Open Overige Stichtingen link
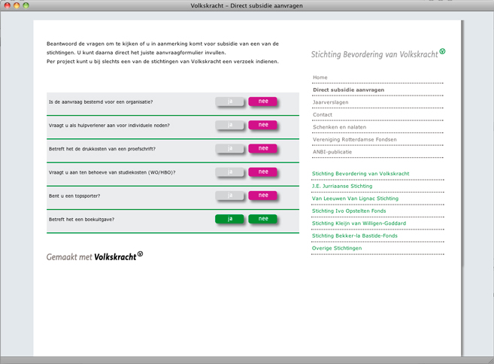494x364 pixels. pos(337,248)
